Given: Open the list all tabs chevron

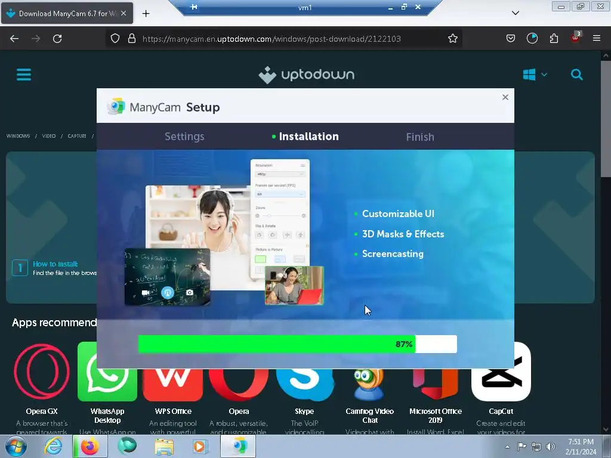Looking at the screenshot, I should [x=515, y=13].
